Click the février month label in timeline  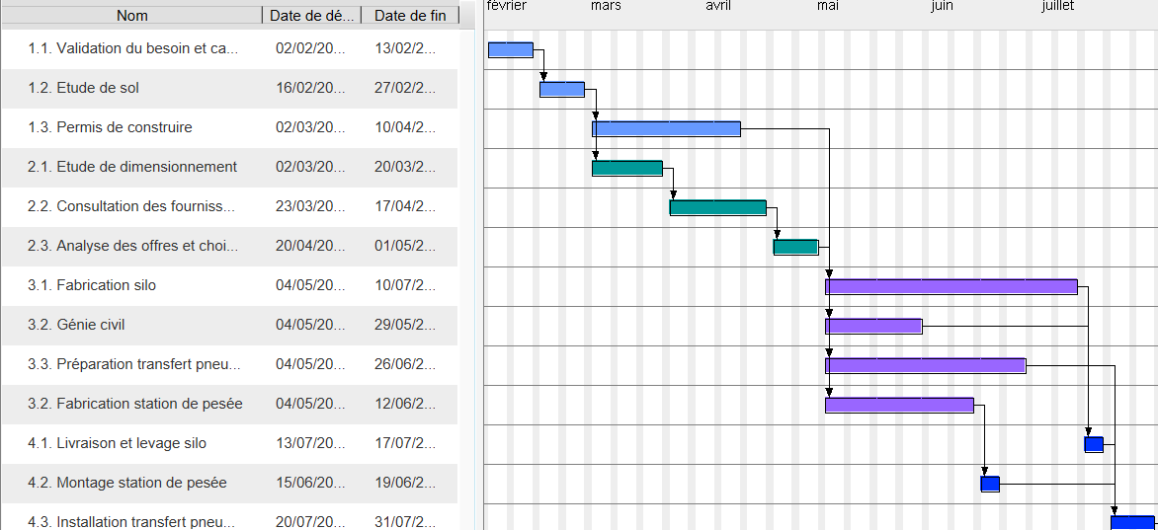click(507, 6)
